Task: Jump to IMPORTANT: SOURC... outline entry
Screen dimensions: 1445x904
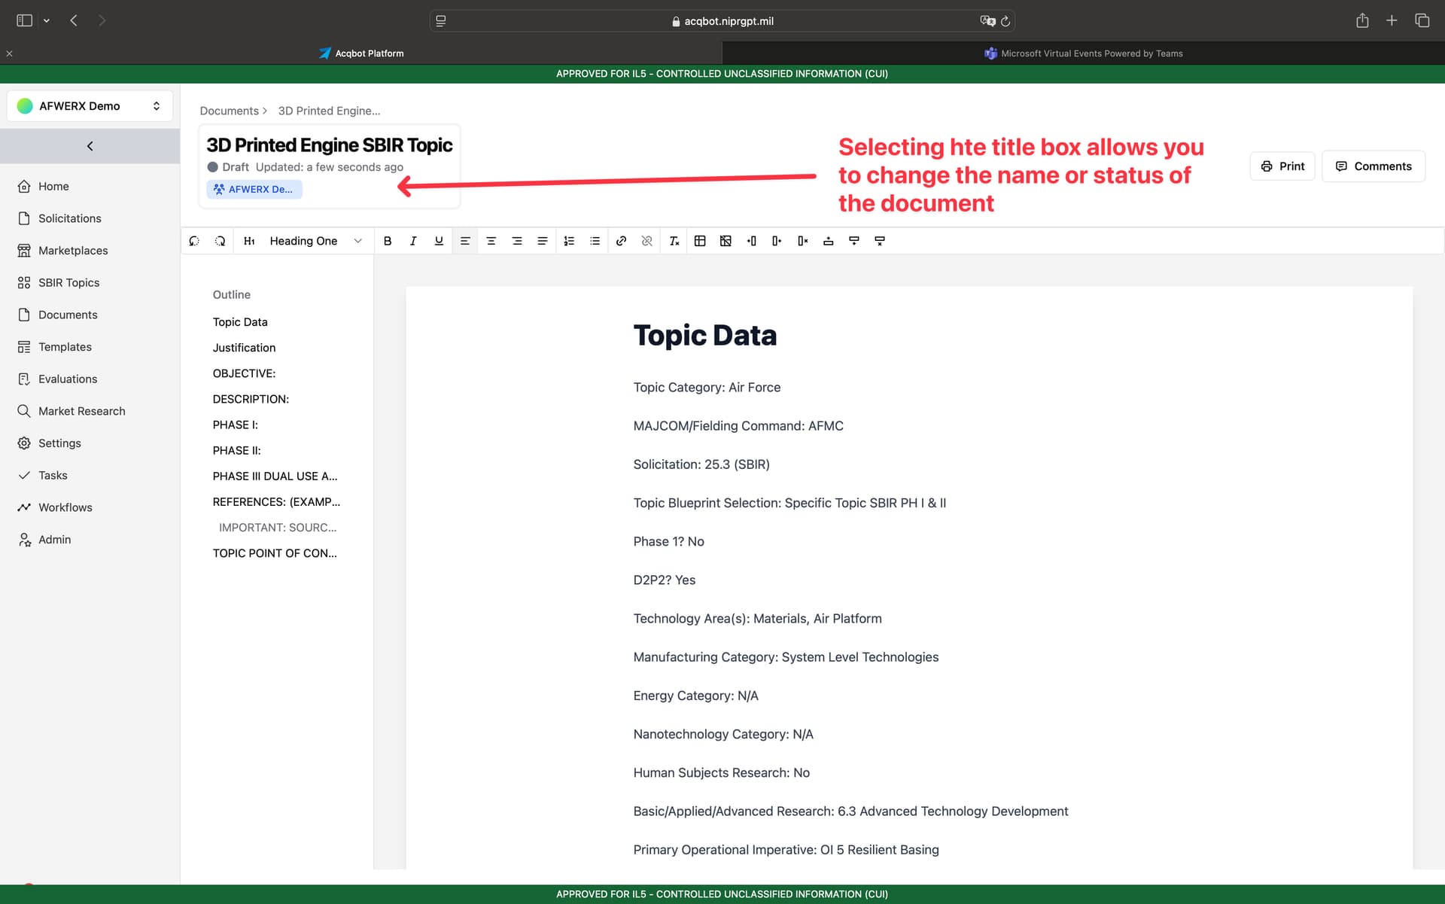Action: click(278, 528)
